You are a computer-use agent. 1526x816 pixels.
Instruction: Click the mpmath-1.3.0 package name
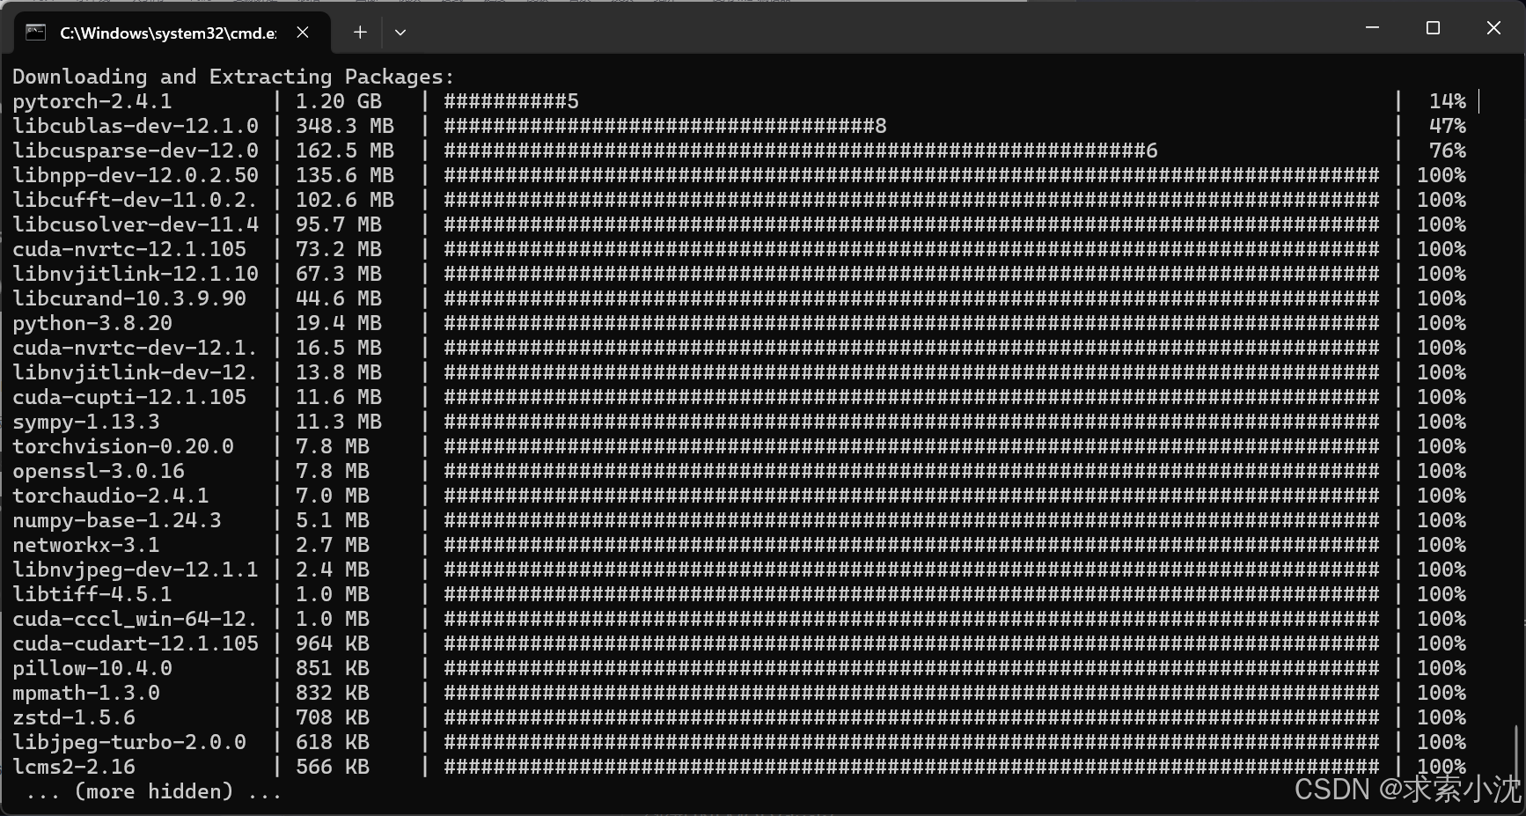pyautogui.click(x=86, y=693)
